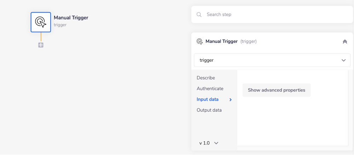Click the (trigger) text in panel header
Viewport: 354px width, 155px height.
(249, 41)
